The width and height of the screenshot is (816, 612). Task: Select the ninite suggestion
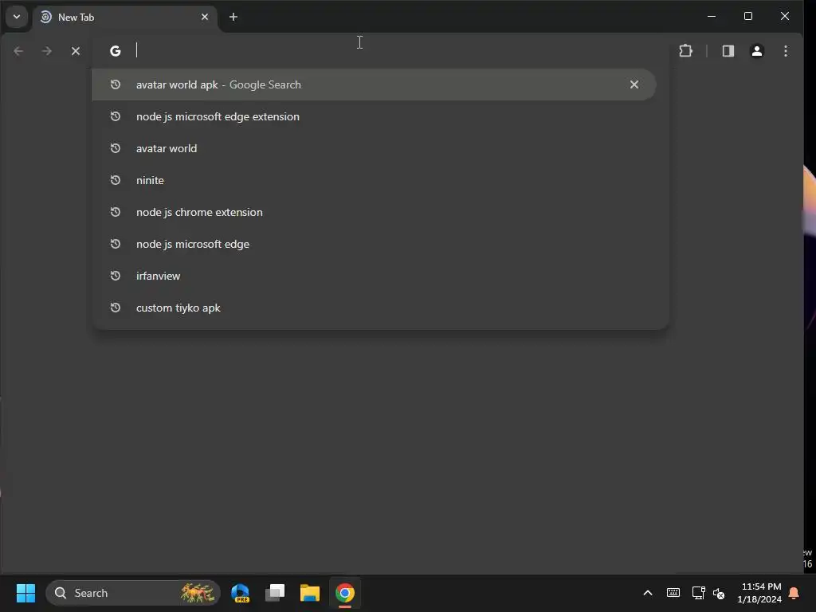(374, 180)
